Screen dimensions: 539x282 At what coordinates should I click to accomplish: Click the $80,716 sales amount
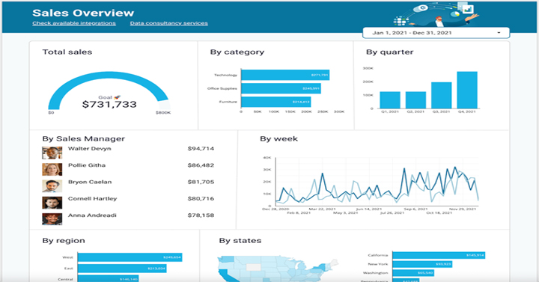[x=201, y=198]
